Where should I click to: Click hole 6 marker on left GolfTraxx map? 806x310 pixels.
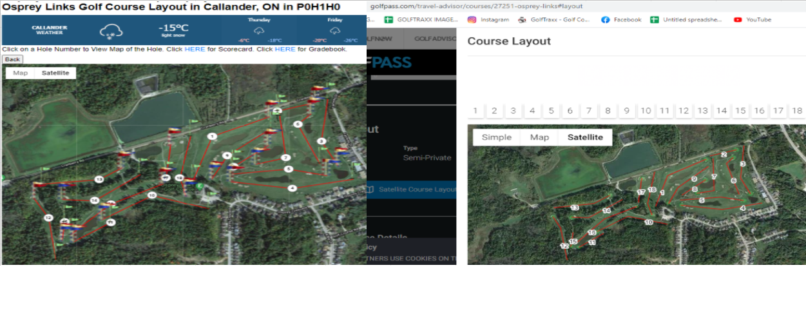[x=298, y=124]
